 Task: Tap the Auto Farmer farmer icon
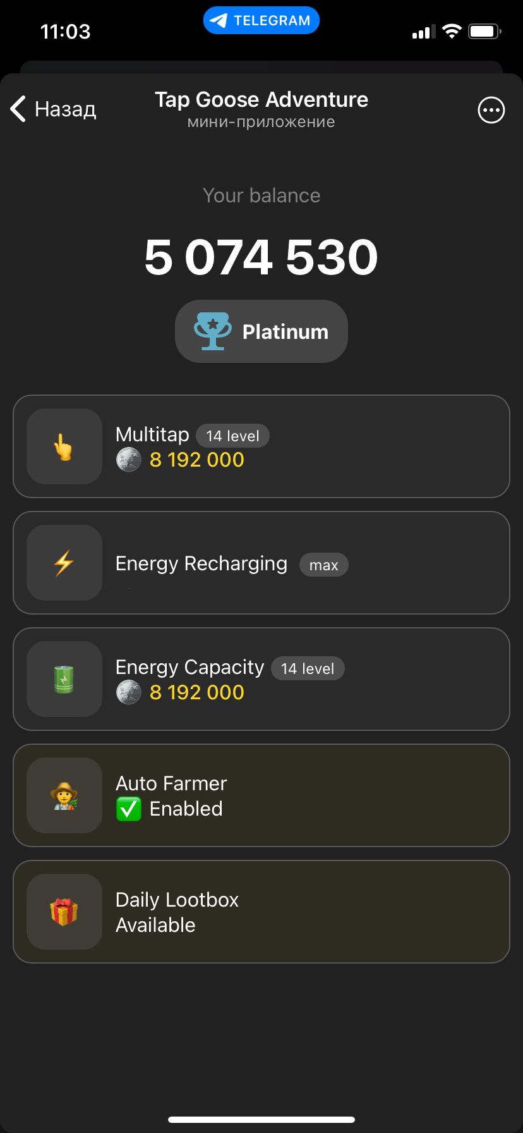64,795
